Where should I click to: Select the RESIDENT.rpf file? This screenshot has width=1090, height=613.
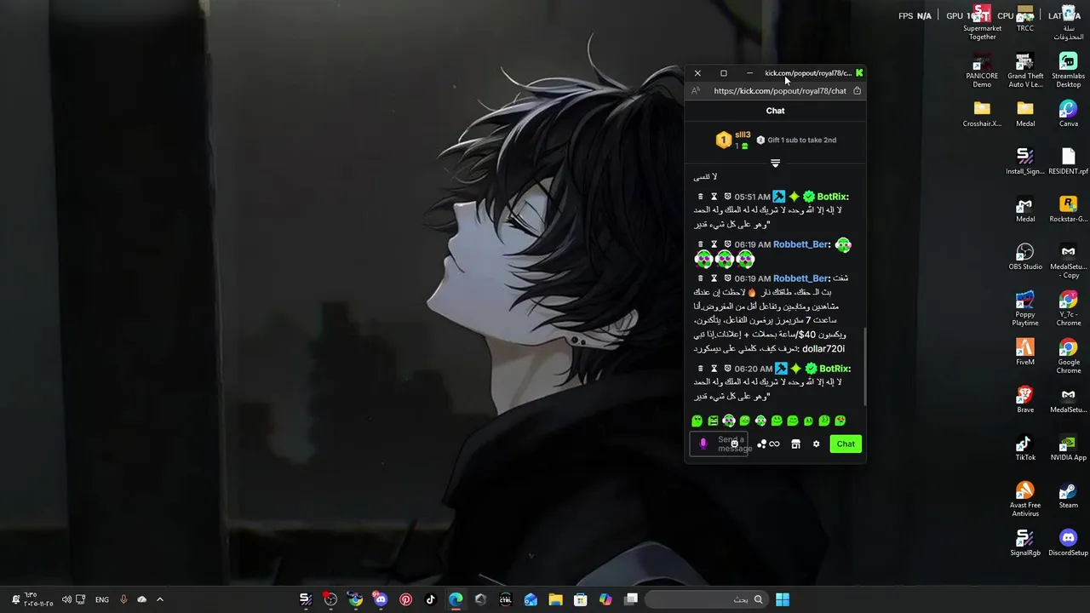1068,161
